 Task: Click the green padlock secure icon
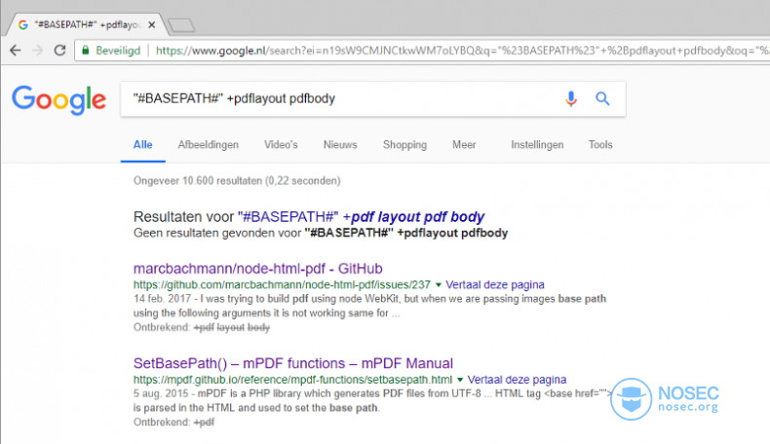(86, 50)
